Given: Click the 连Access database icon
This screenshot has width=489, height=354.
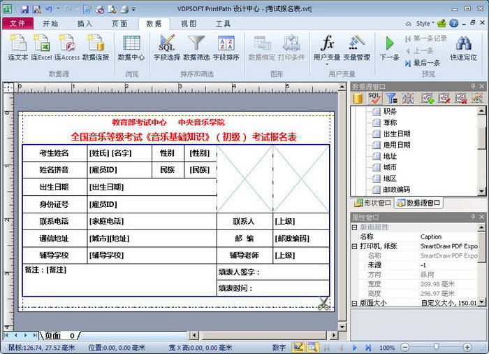Looking at the screenshot, I should click(67, 48).
